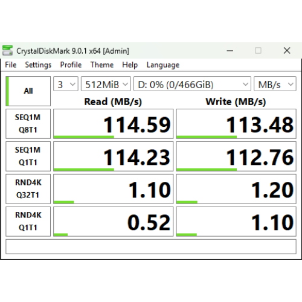302x302 pixels.
Task: Click the 1.20 random write result
Action: click(x=236, y=189)
